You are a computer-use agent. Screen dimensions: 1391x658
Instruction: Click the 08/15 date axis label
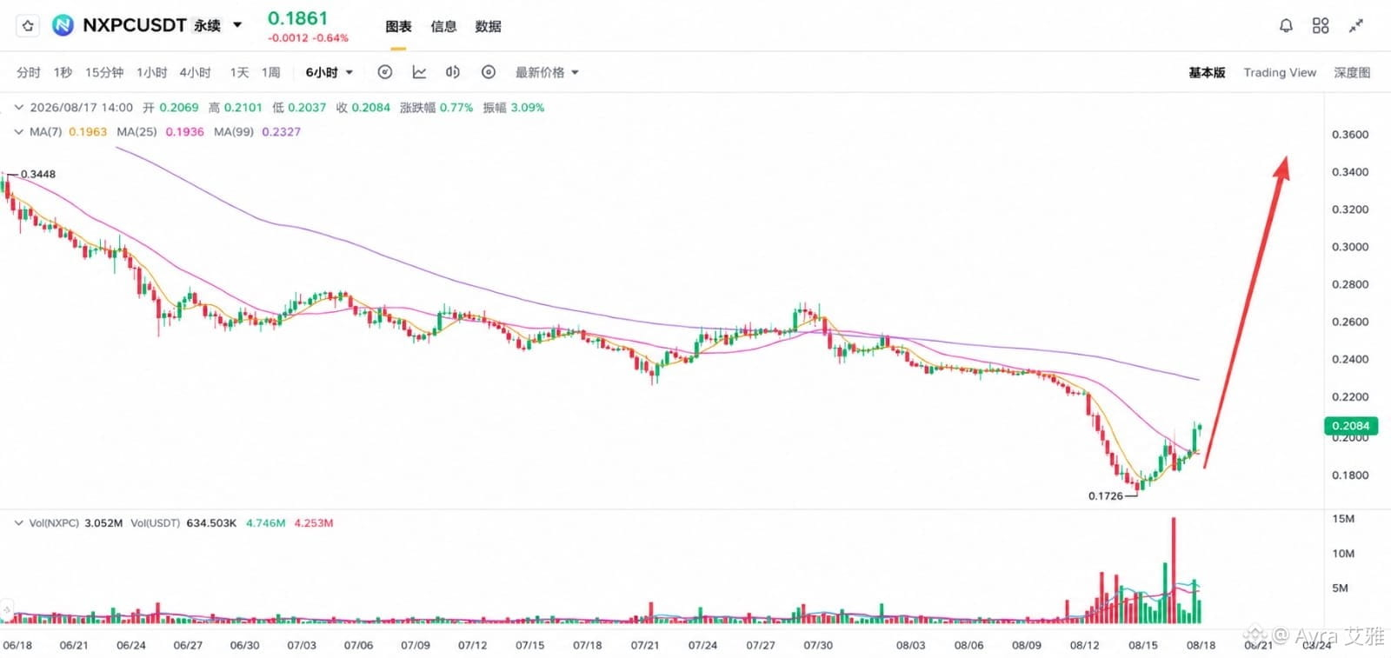1143,645
